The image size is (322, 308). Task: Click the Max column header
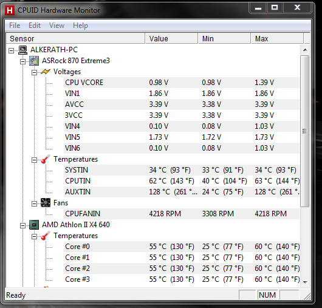point(277,39)
